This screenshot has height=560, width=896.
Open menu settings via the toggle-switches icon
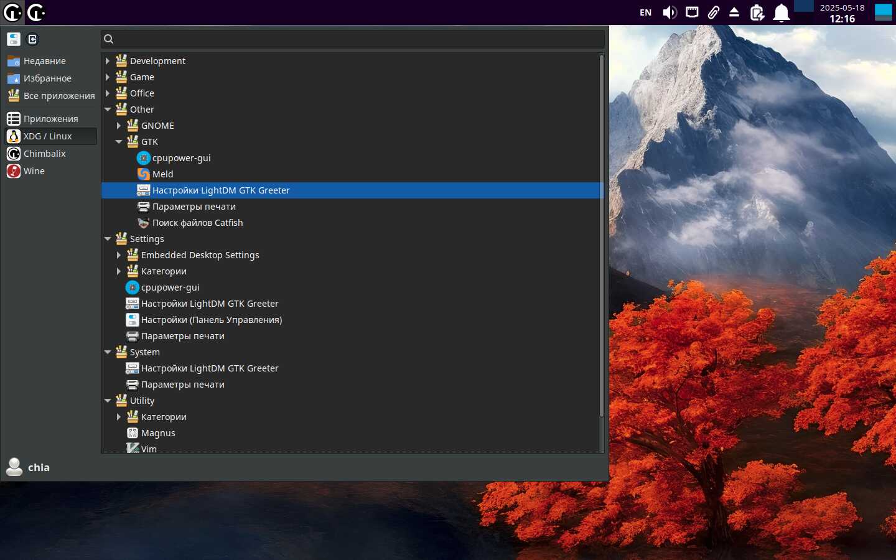tap(14, 39)
